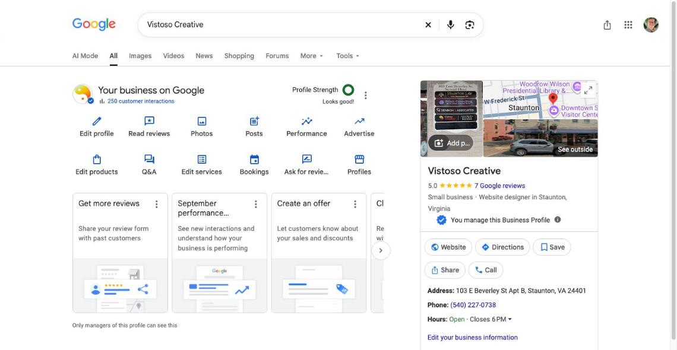Click Edit your business information link

pyautogui.click(x=472, y=338)
